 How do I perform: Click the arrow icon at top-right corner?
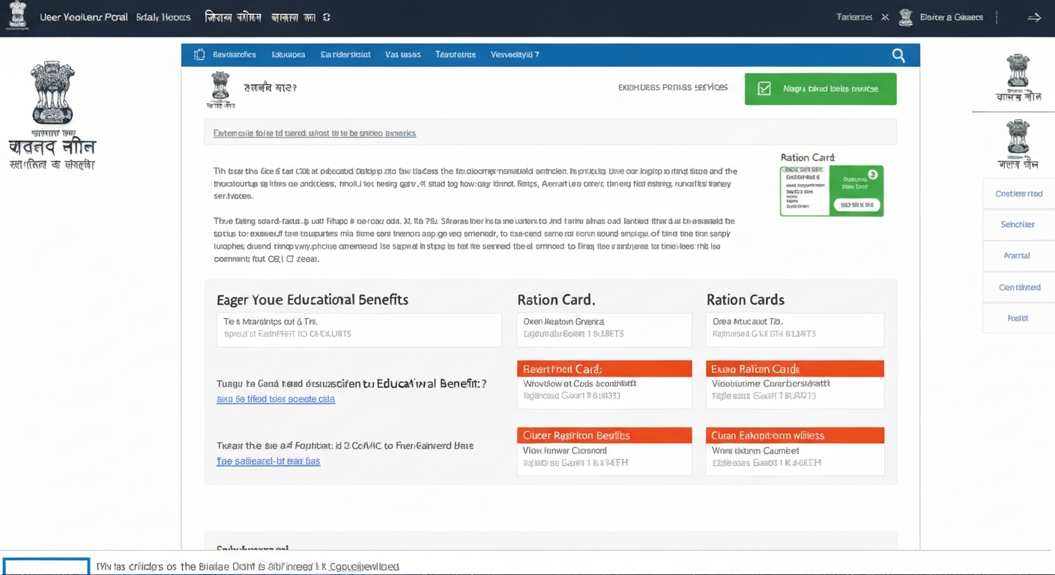pos(1034,17)
